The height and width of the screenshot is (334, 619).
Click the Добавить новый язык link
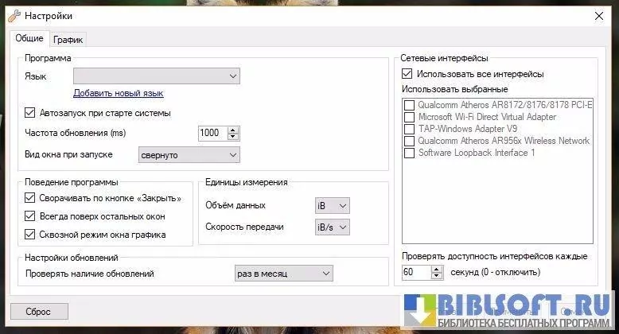pos(118,93)
